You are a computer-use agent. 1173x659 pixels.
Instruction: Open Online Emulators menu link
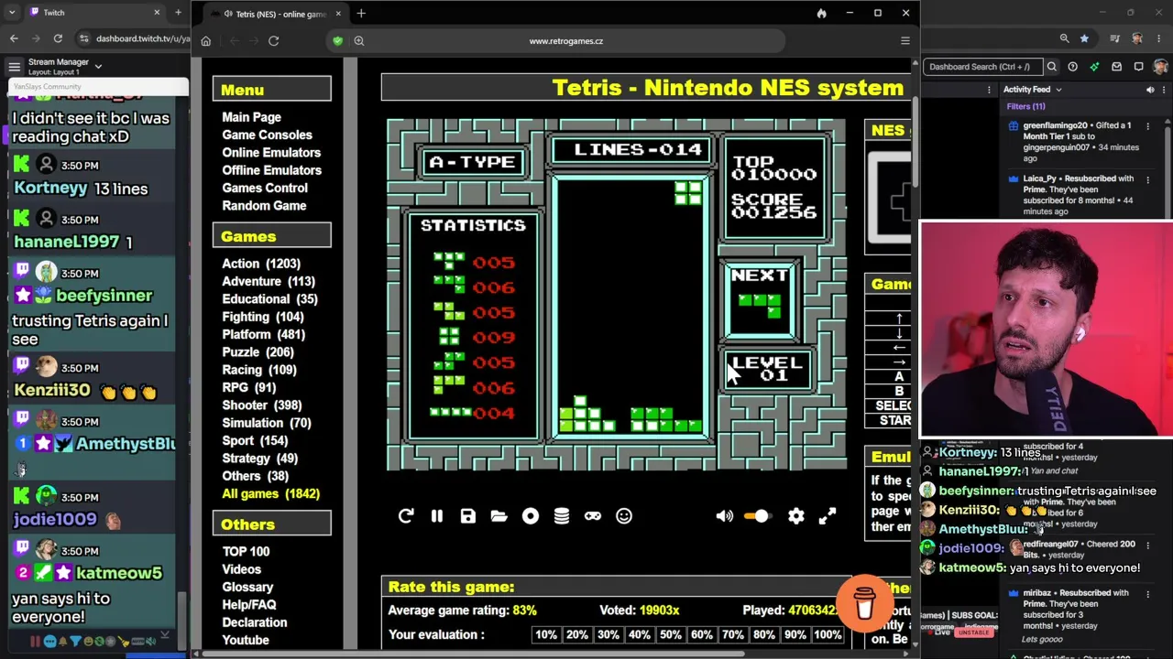pyautogui.click(x=271, y=153)
